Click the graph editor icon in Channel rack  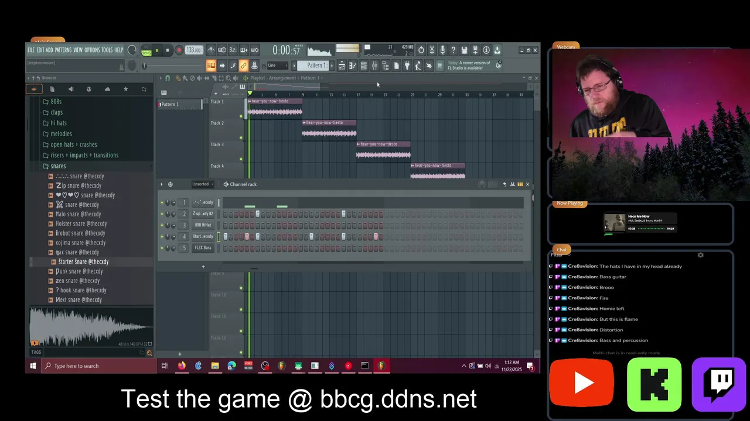[x=513, y=184]
